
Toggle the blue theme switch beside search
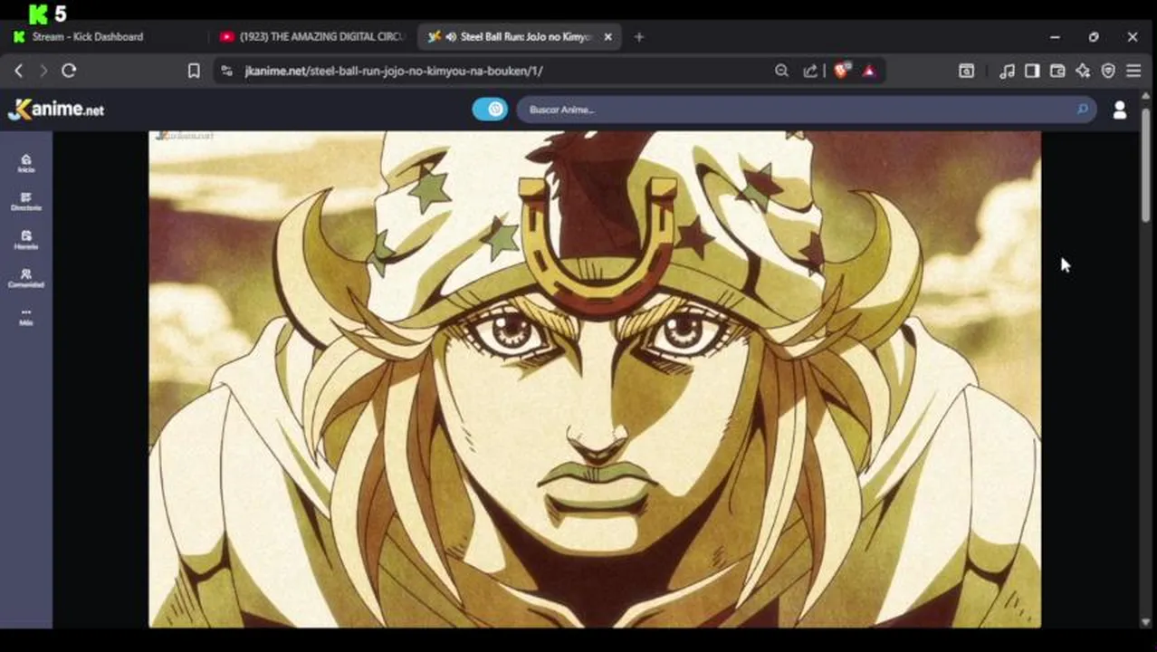tap(490, 109)
